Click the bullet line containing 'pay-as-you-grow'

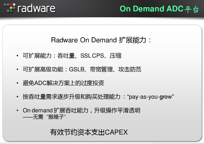[98, 97]
